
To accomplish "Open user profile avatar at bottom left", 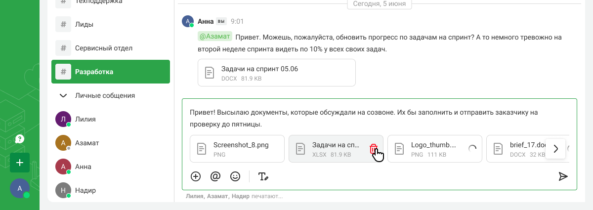I will pyautogui.click(x=20, y=188).
